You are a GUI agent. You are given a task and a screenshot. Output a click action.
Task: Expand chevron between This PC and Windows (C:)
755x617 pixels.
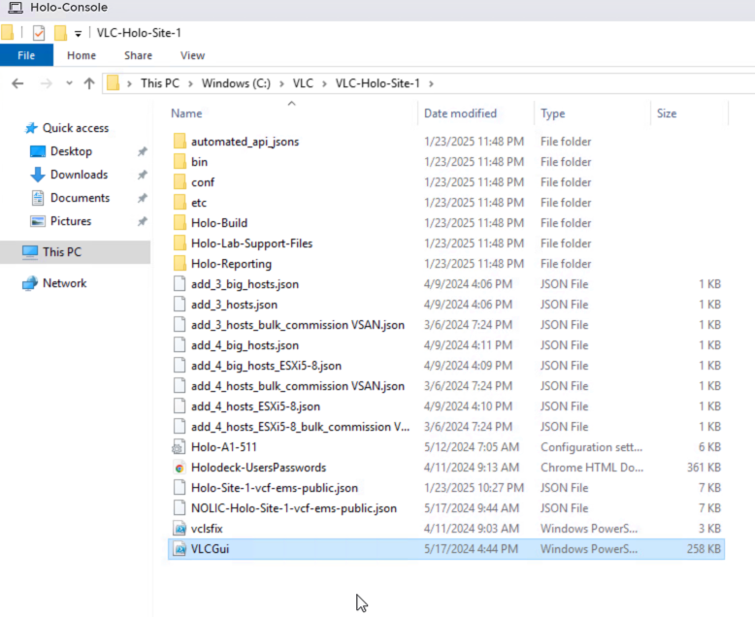pyautogui.click(x=190, y=83)
